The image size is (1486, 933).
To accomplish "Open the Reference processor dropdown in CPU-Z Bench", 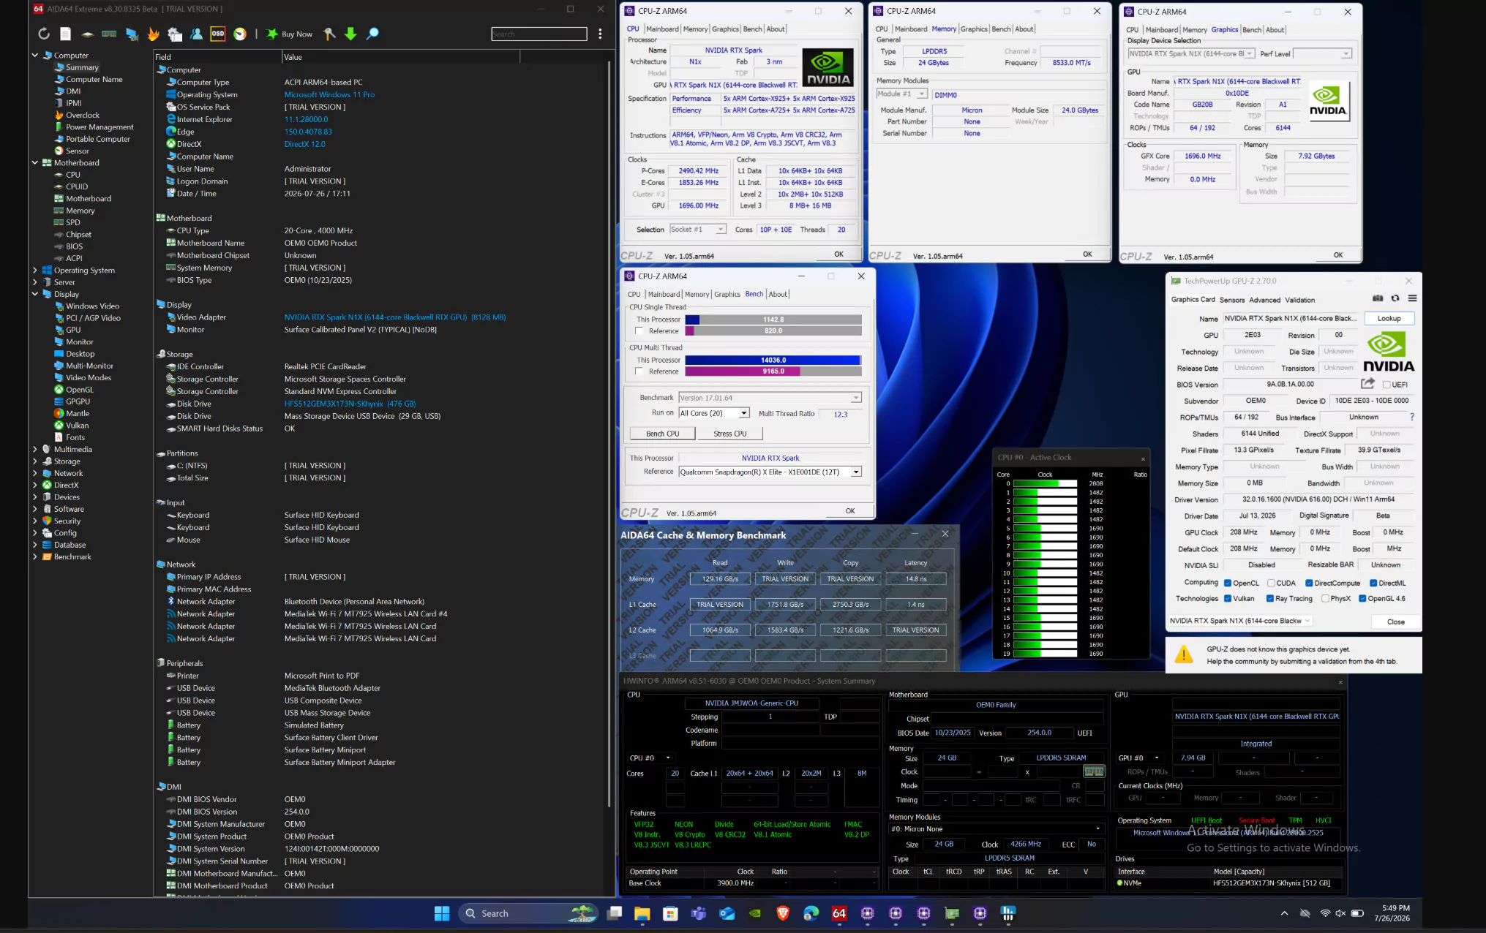I will pyautogui.click(x=855, y=472).
